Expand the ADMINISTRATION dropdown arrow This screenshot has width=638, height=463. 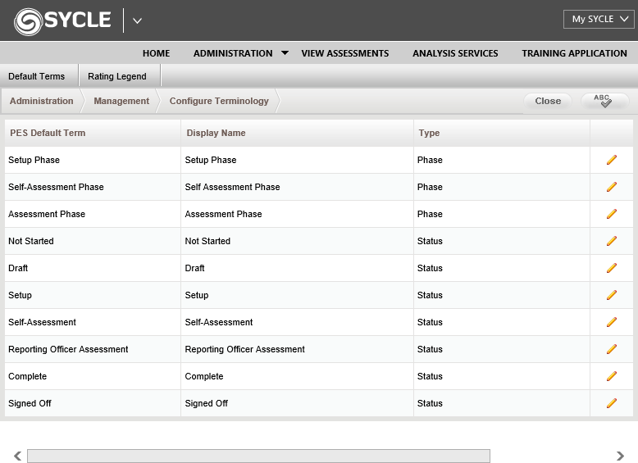pos(285,52)
